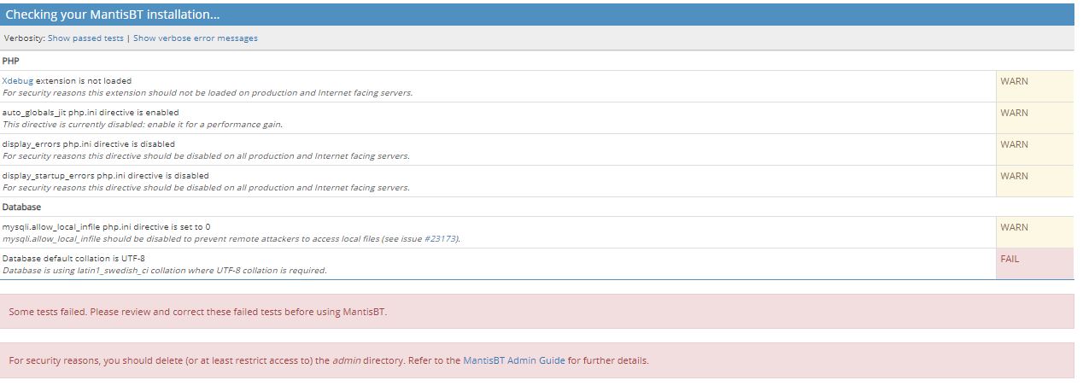The width and height of the screenshot is (1083, 386).
Task: Click the Show passed tests link
Action: coord(85,38)
